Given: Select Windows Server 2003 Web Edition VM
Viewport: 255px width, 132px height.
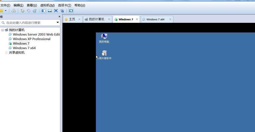Looking at the screenshot, I should [x=36, y=34].
